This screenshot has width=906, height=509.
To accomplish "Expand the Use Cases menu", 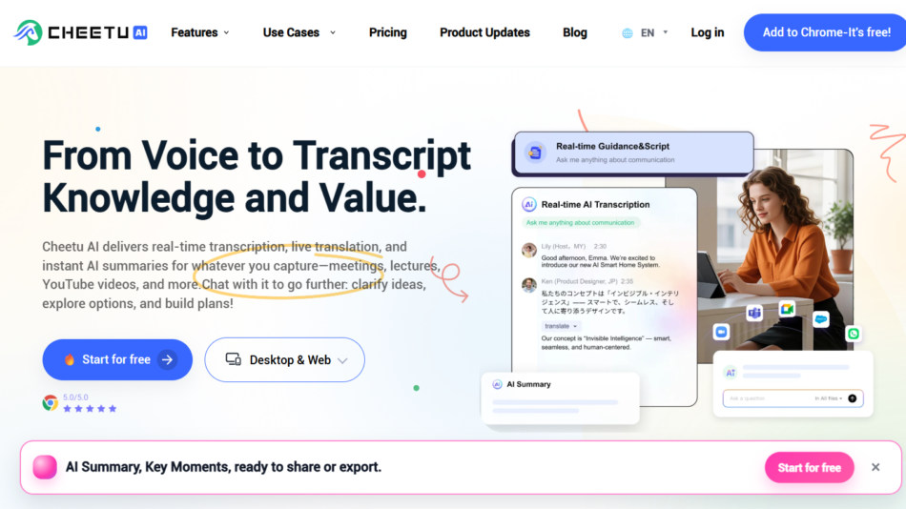I will pos(299,32).
